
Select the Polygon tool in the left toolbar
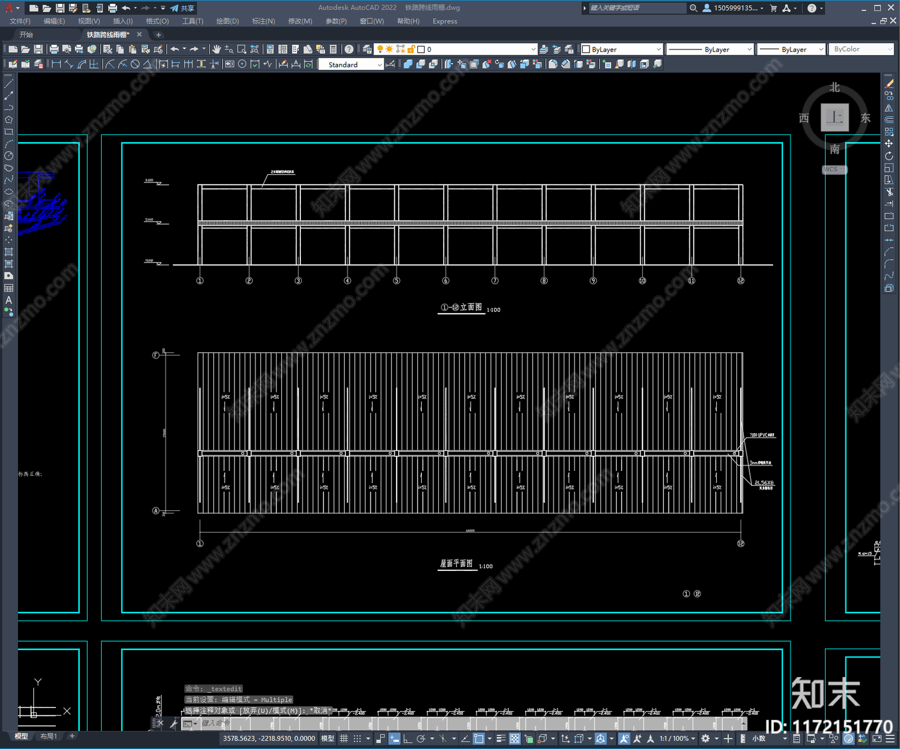click(8, 120)
